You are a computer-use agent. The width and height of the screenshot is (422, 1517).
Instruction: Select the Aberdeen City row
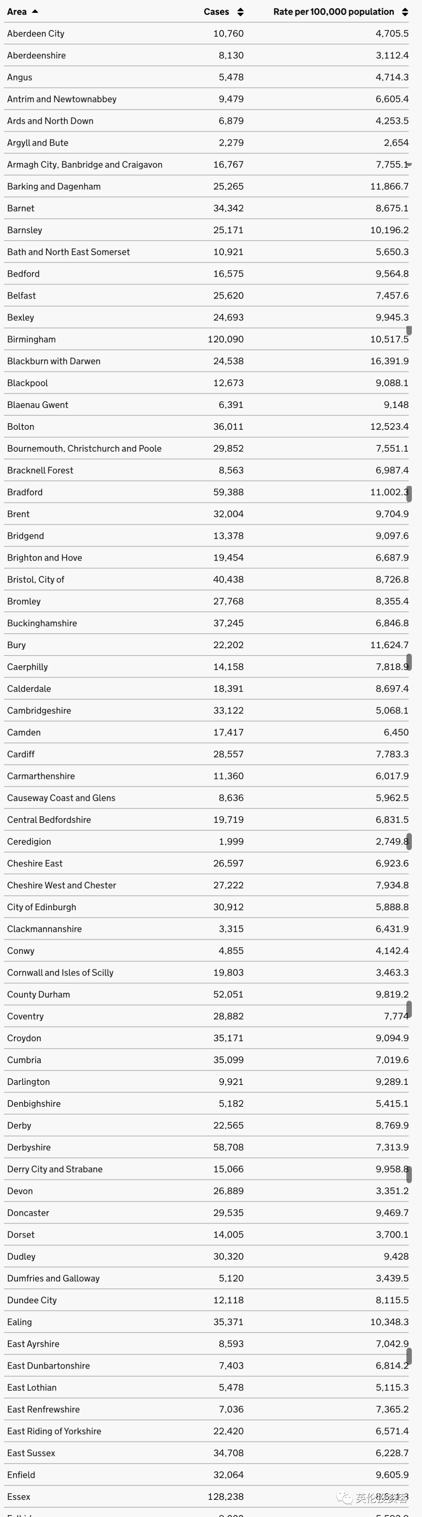click(206, 34)
